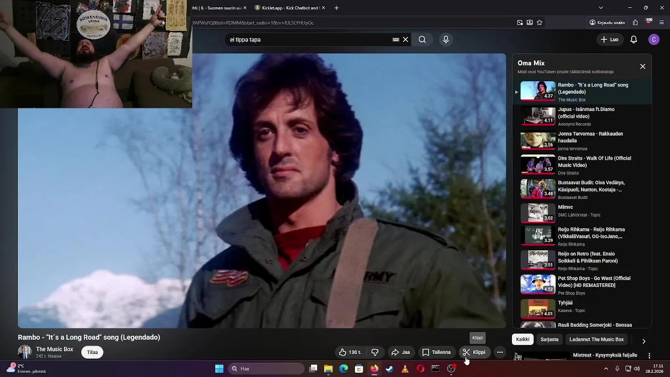The image size is (670, 377).
Task: Open a new browser tab with plus
Action: pos(337,8)
